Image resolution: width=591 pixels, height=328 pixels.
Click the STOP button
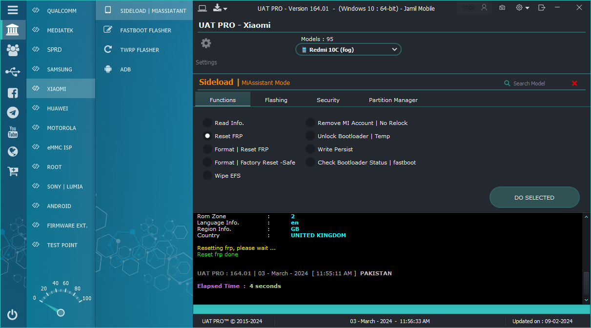pos(469,8)
